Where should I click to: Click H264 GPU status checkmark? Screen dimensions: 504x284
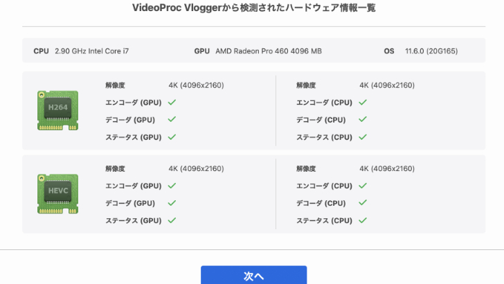coord(172,137)
